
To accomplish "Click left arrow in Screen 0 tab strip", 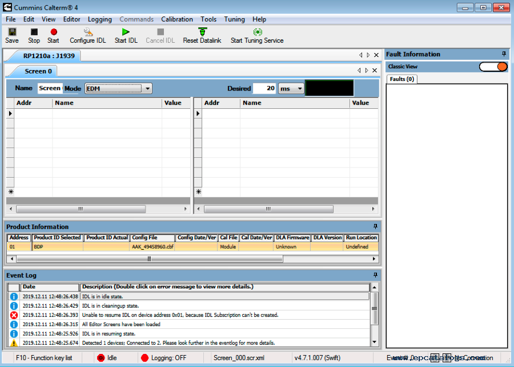I will click(359, 70).
